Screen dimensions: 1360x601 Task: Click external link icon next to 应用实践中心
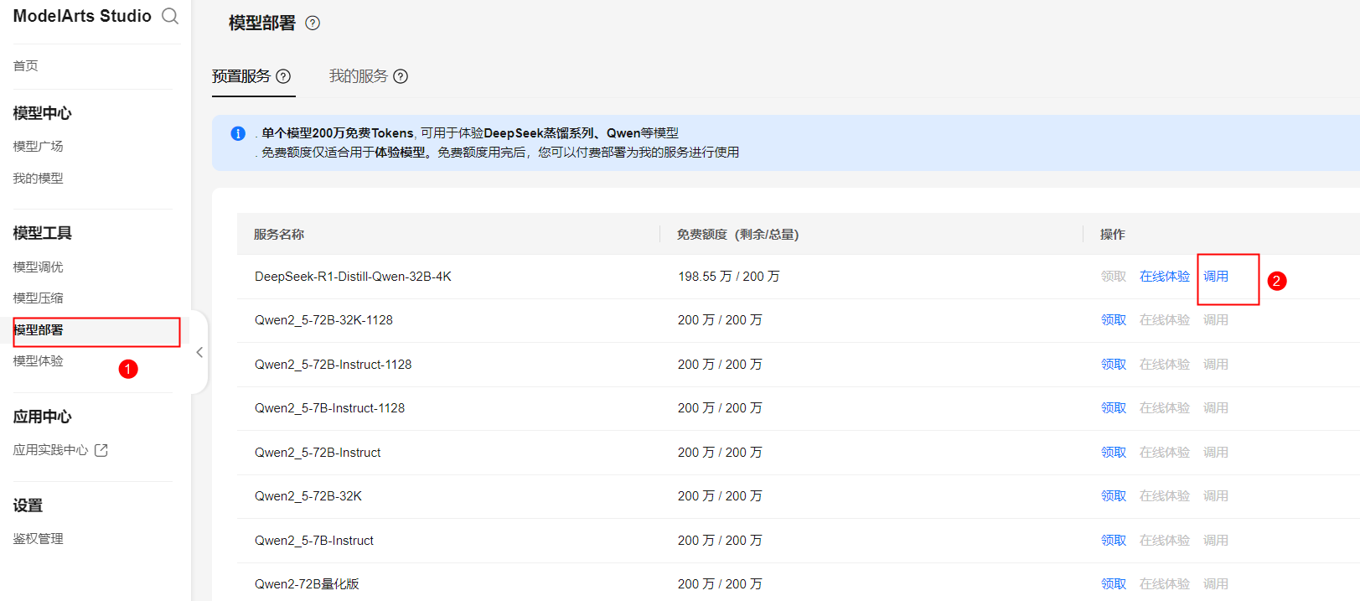(101, 450)
